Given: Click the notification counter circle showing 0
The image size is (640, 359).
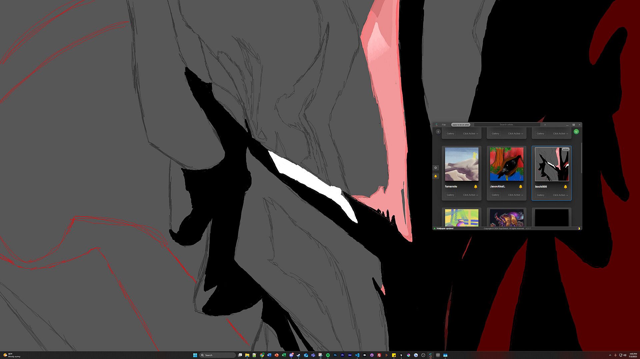Looking at the screenshot, I should 438,132.
